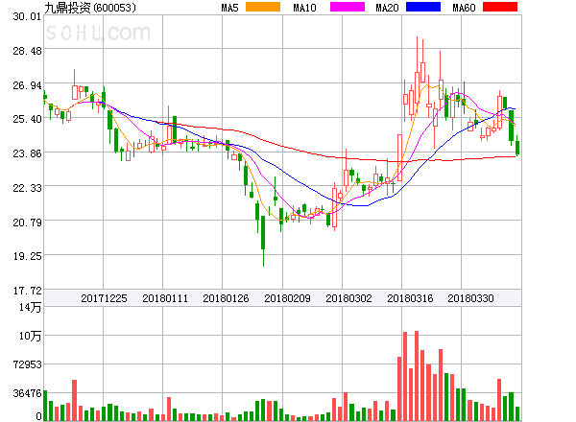Click the 20180302 date label
576x422 pixels.
348,298
